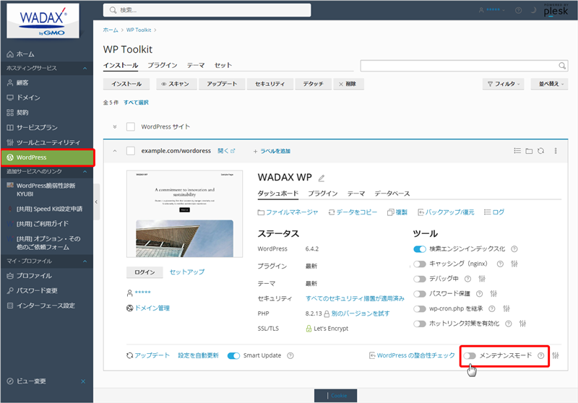Click the search magnifier in filter box
The image size is (578, 403).
(x=562, y=66)
